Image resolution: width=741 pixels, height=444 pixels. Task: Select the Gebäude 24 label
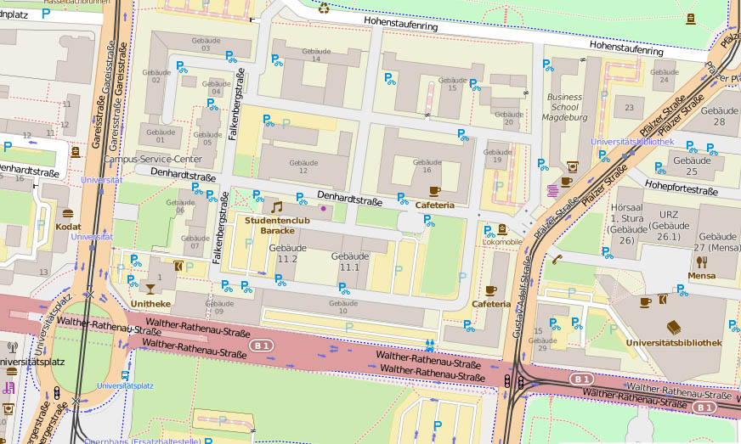(665, 76)
